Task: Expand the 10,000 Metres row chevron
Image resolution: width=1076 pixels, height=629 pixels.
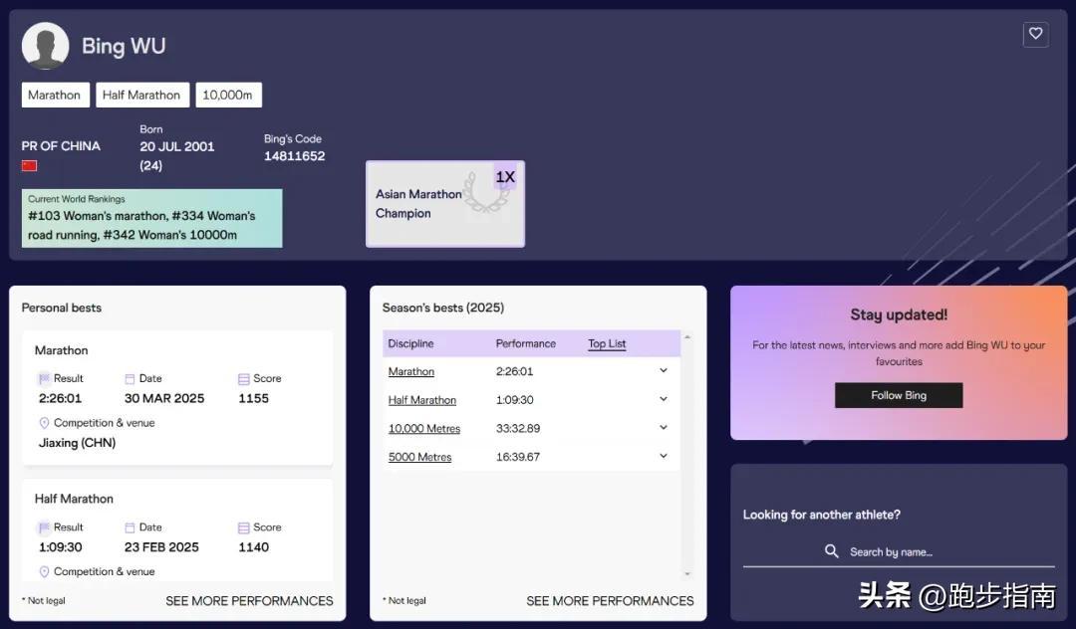Action: pos(664,428)
